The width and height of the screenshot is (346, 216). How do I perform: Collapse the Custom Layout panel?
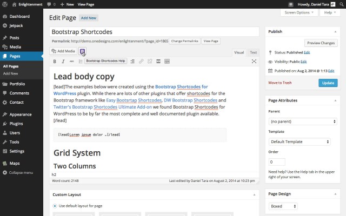coord(254,194)
